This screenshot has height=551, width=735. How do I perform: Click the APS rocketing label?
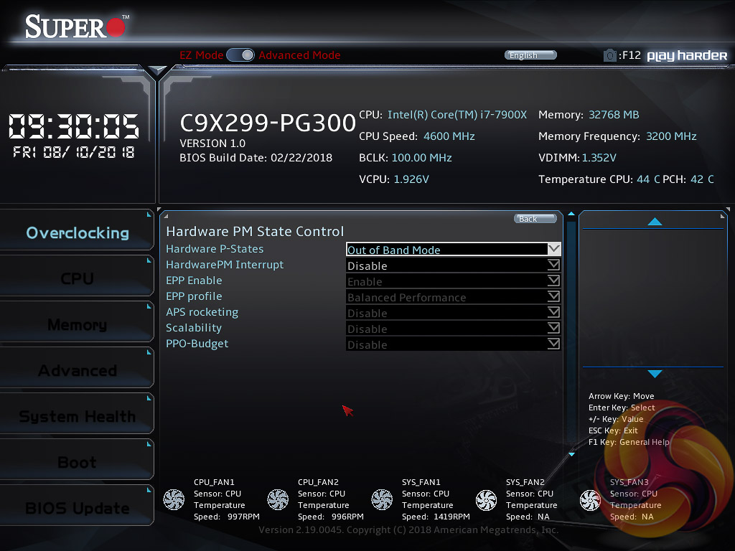click(202, 312)
